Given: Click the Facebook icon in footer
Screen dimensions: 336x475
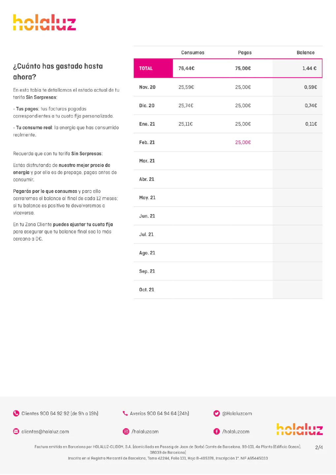Looking at the screenshot, I should tap(217, 431).
